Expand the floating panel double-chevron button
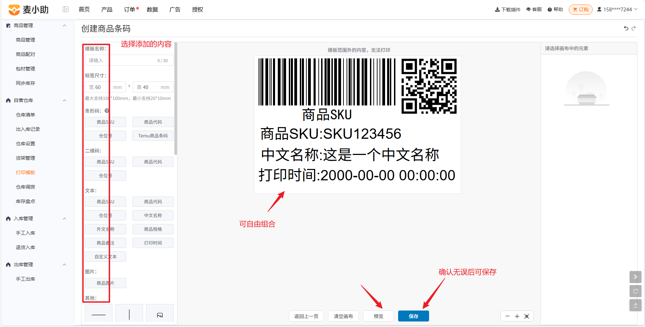 pyautogui.click(x=635, y=277)
